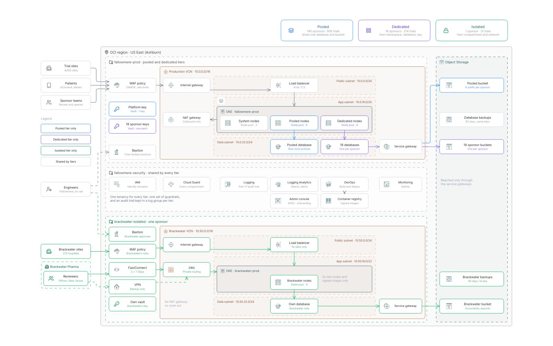Click the Trial sites building icon

pos(49,68)
